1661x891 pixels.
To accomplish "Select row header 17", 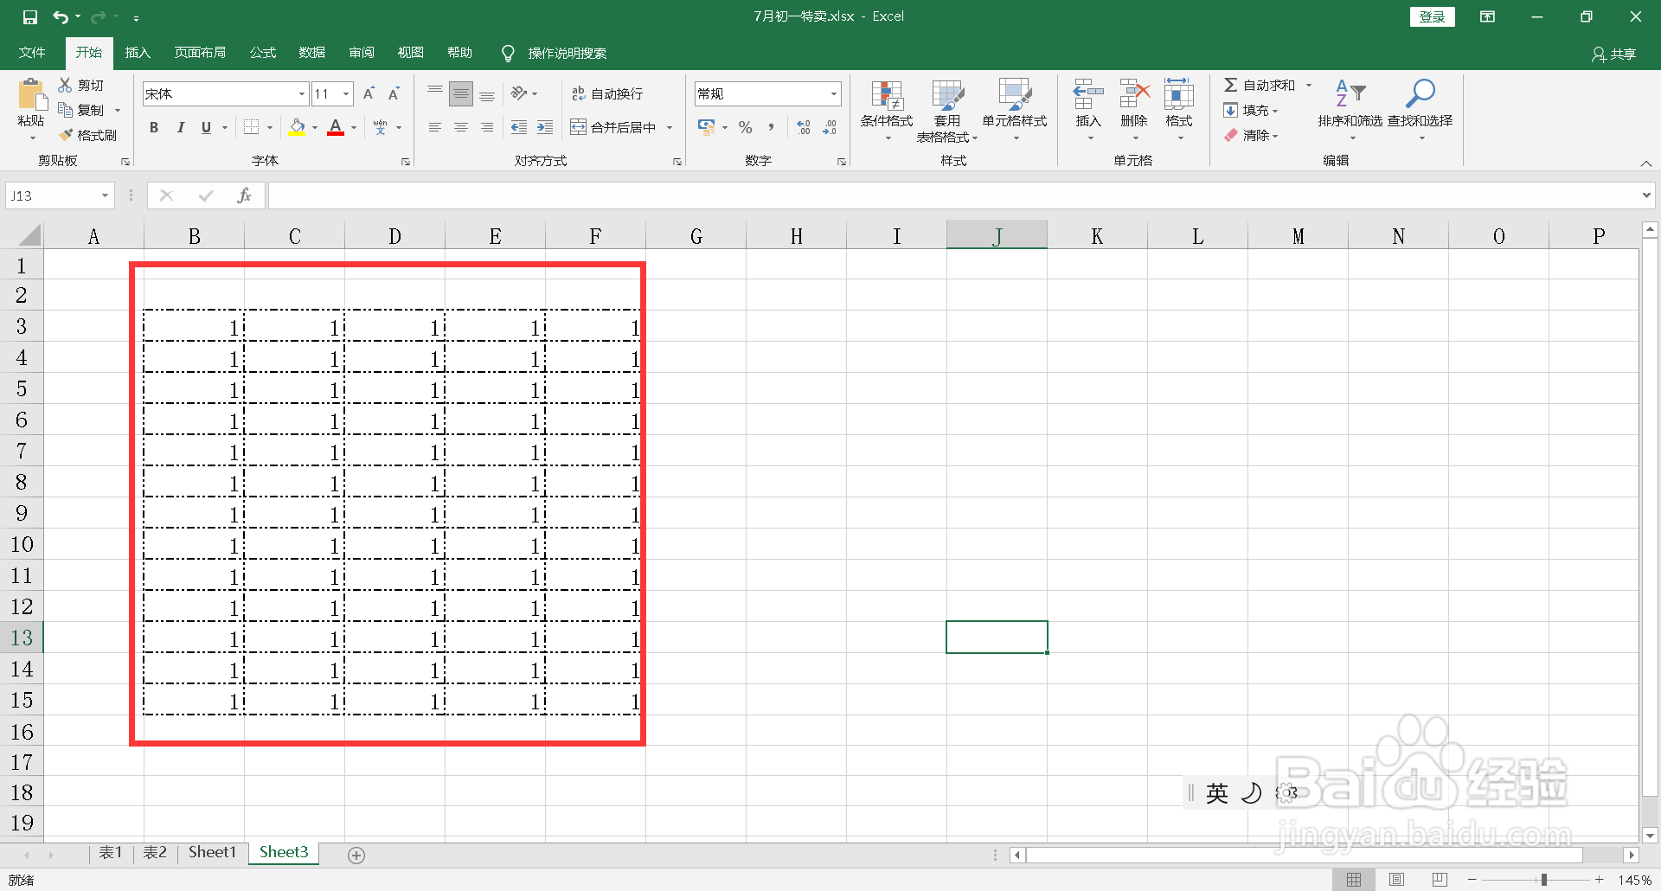I will coord(22,762).
